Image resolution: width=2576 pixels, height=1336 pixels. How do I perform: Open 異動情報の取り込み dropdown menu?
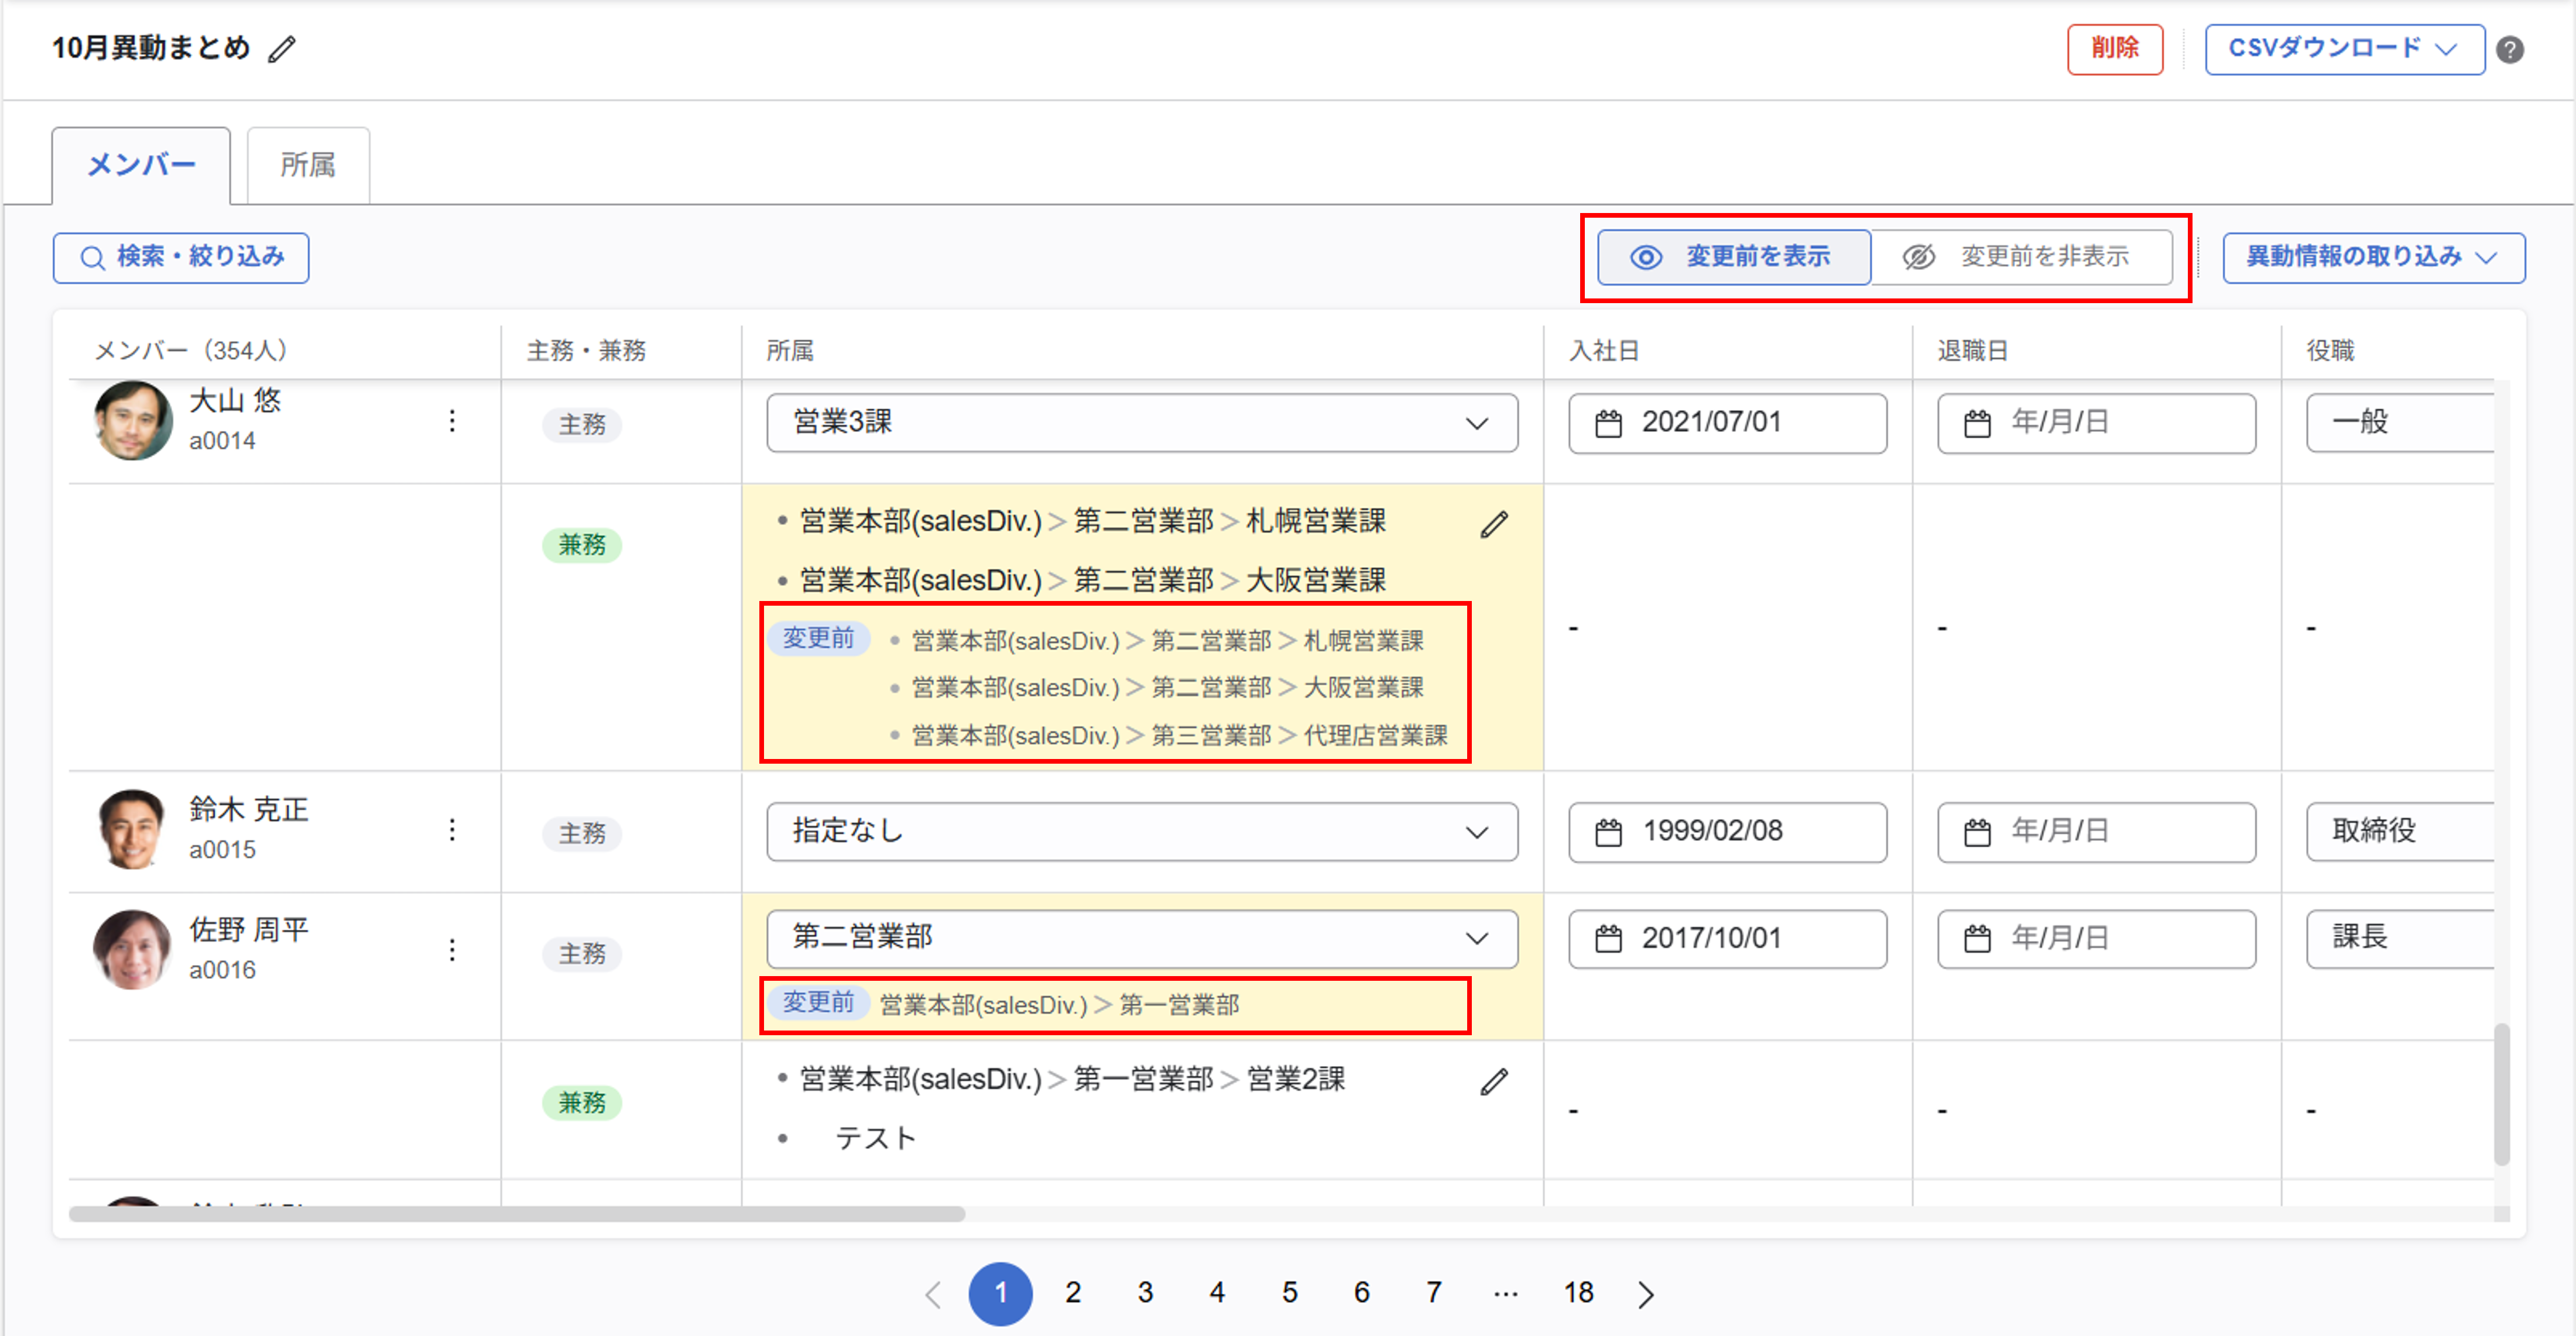click(2372, 257)
